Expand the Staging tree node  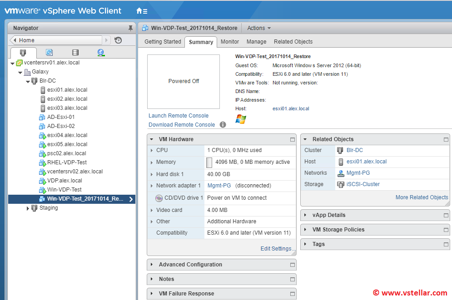[28, 208]
